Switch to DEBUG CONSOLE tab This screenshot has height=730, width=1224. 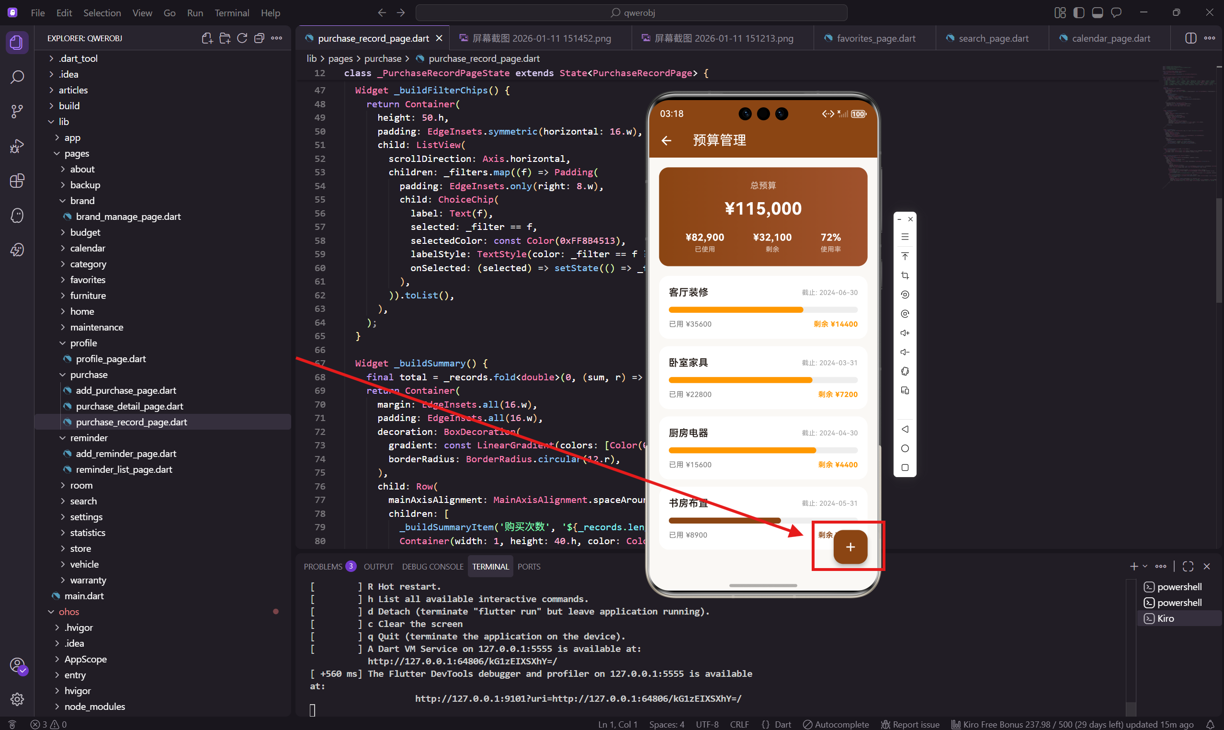coord(433,566)
